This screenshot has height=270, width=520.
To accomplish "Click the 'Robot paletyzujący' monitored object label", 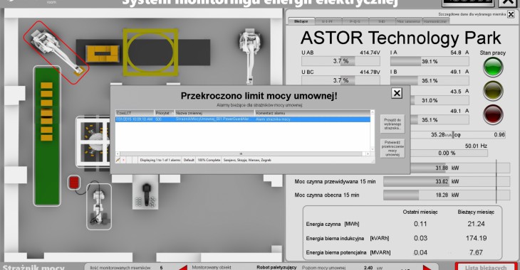I will (x=276, y=267).
